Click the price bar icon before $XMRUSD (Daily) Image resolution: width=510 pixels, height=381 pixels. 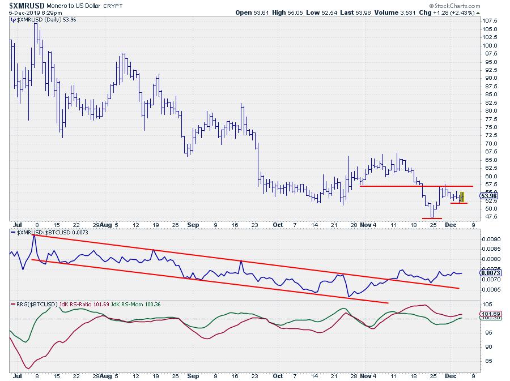[x=14, y=19]
